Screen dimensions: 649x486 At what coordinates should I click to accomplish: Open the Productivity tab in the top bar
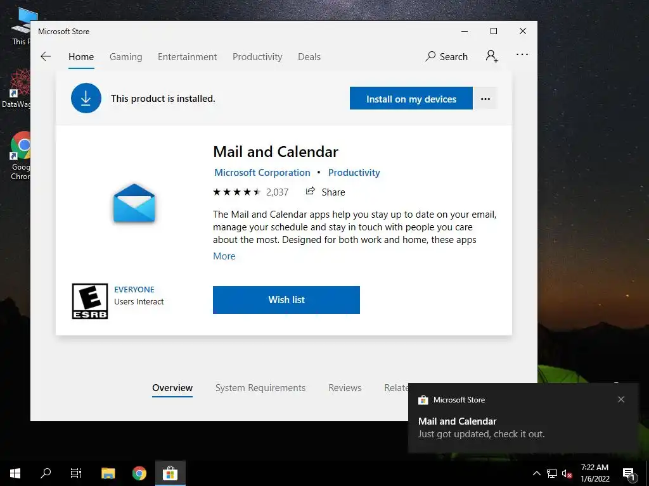(x=257, y=56)
